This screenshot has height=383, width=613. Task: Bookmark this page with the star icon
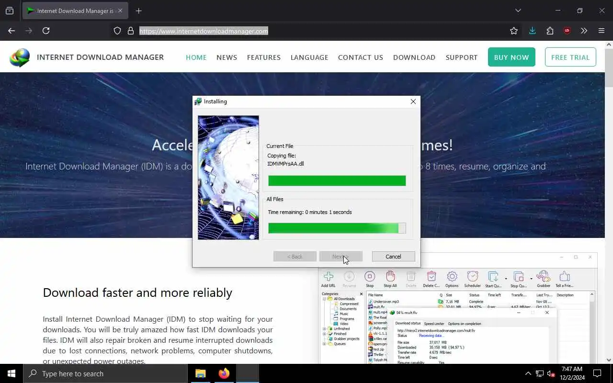point(514,31)
